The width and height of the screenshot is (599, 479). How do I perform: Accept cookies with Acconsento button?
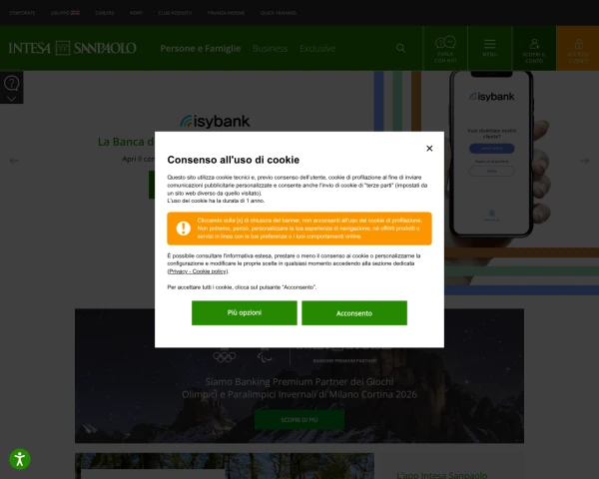[354, 312]
